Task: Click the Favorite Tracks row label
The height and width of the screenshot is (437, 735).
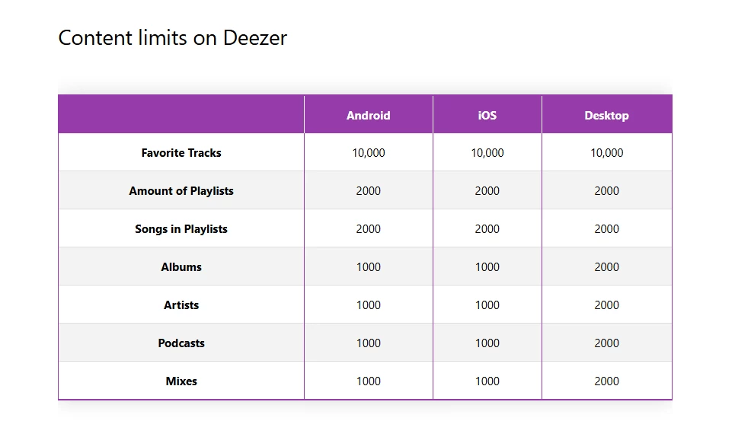Action: point(181,153)
